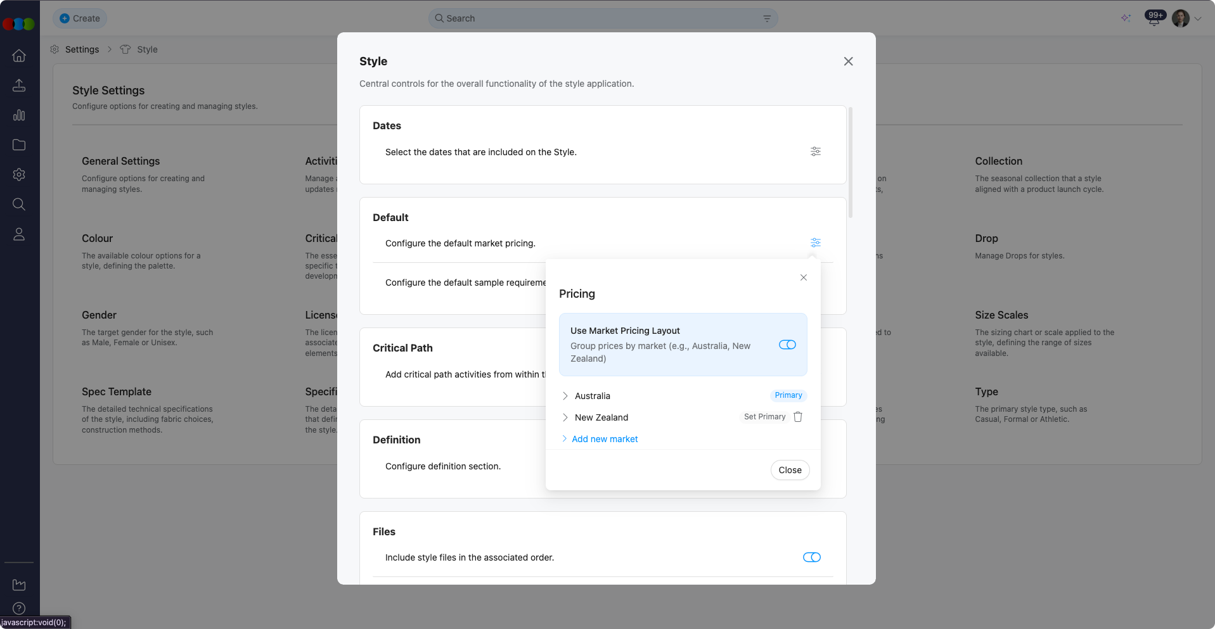Toggle Use Market Pricing Layout switch
1215x629 pixels.
click(787, 345)
